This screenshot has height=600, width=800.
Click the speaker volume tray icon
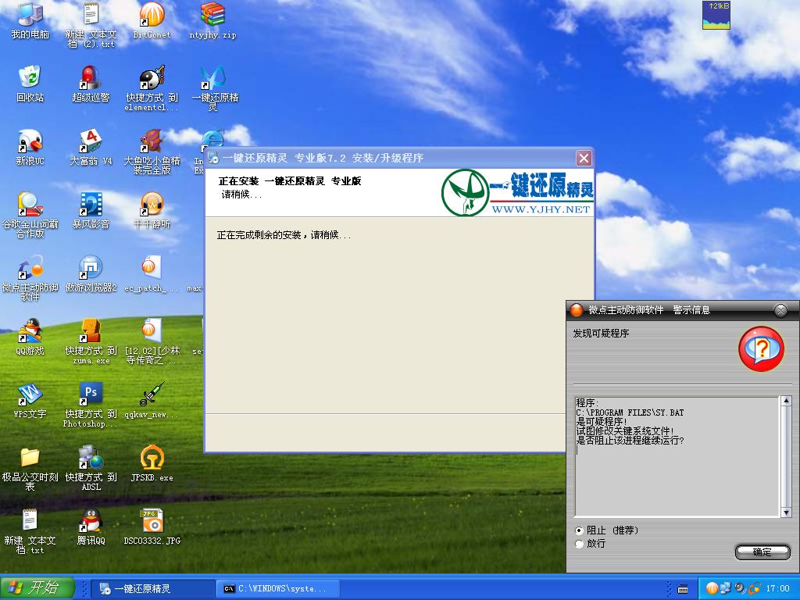[740, 588]
